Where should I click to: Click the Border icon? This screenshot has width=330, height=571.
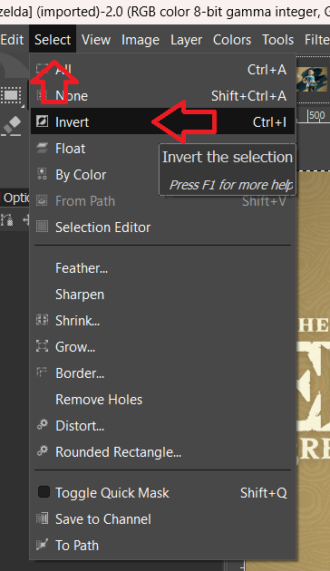[43, 373]
